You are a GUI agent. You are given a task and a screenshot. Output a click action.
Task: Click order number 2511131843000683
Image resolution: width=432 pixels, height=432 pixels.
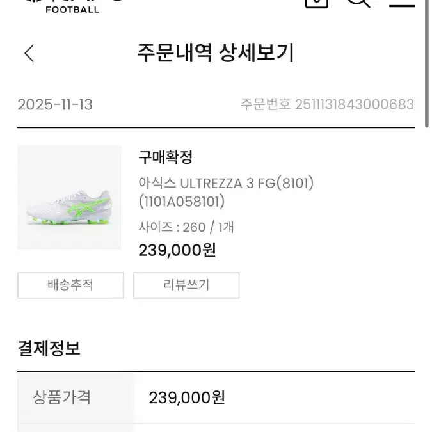point(354,104)
